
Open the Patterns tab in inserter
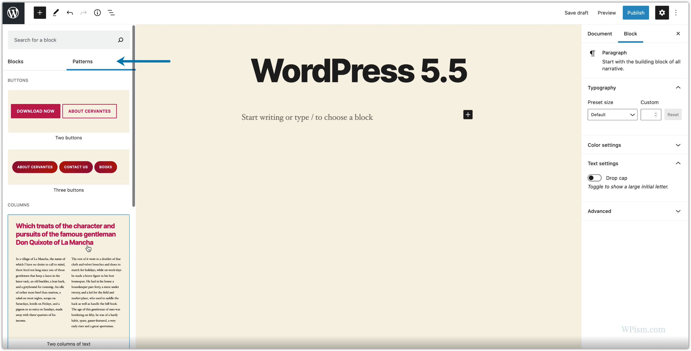(x=82, y=61)
